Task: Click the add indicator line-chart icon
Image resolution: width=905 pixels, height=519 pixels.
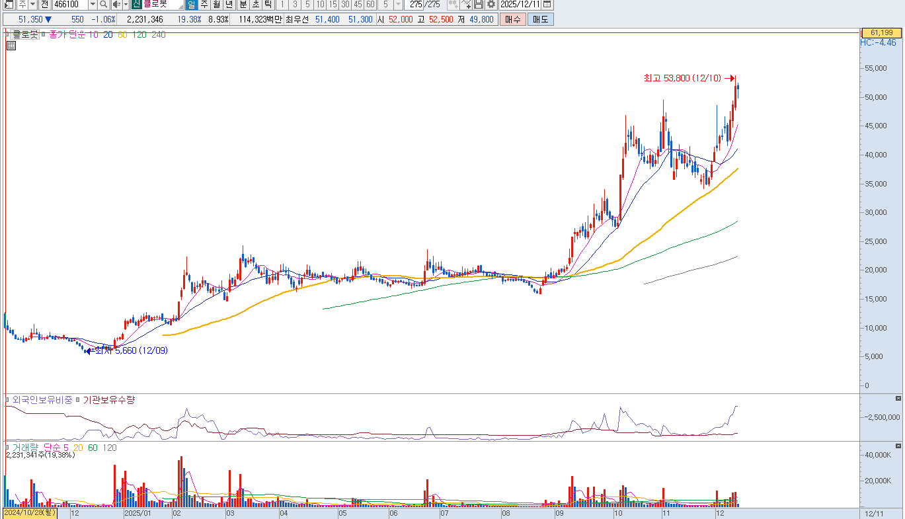Action: coord(466,5)
